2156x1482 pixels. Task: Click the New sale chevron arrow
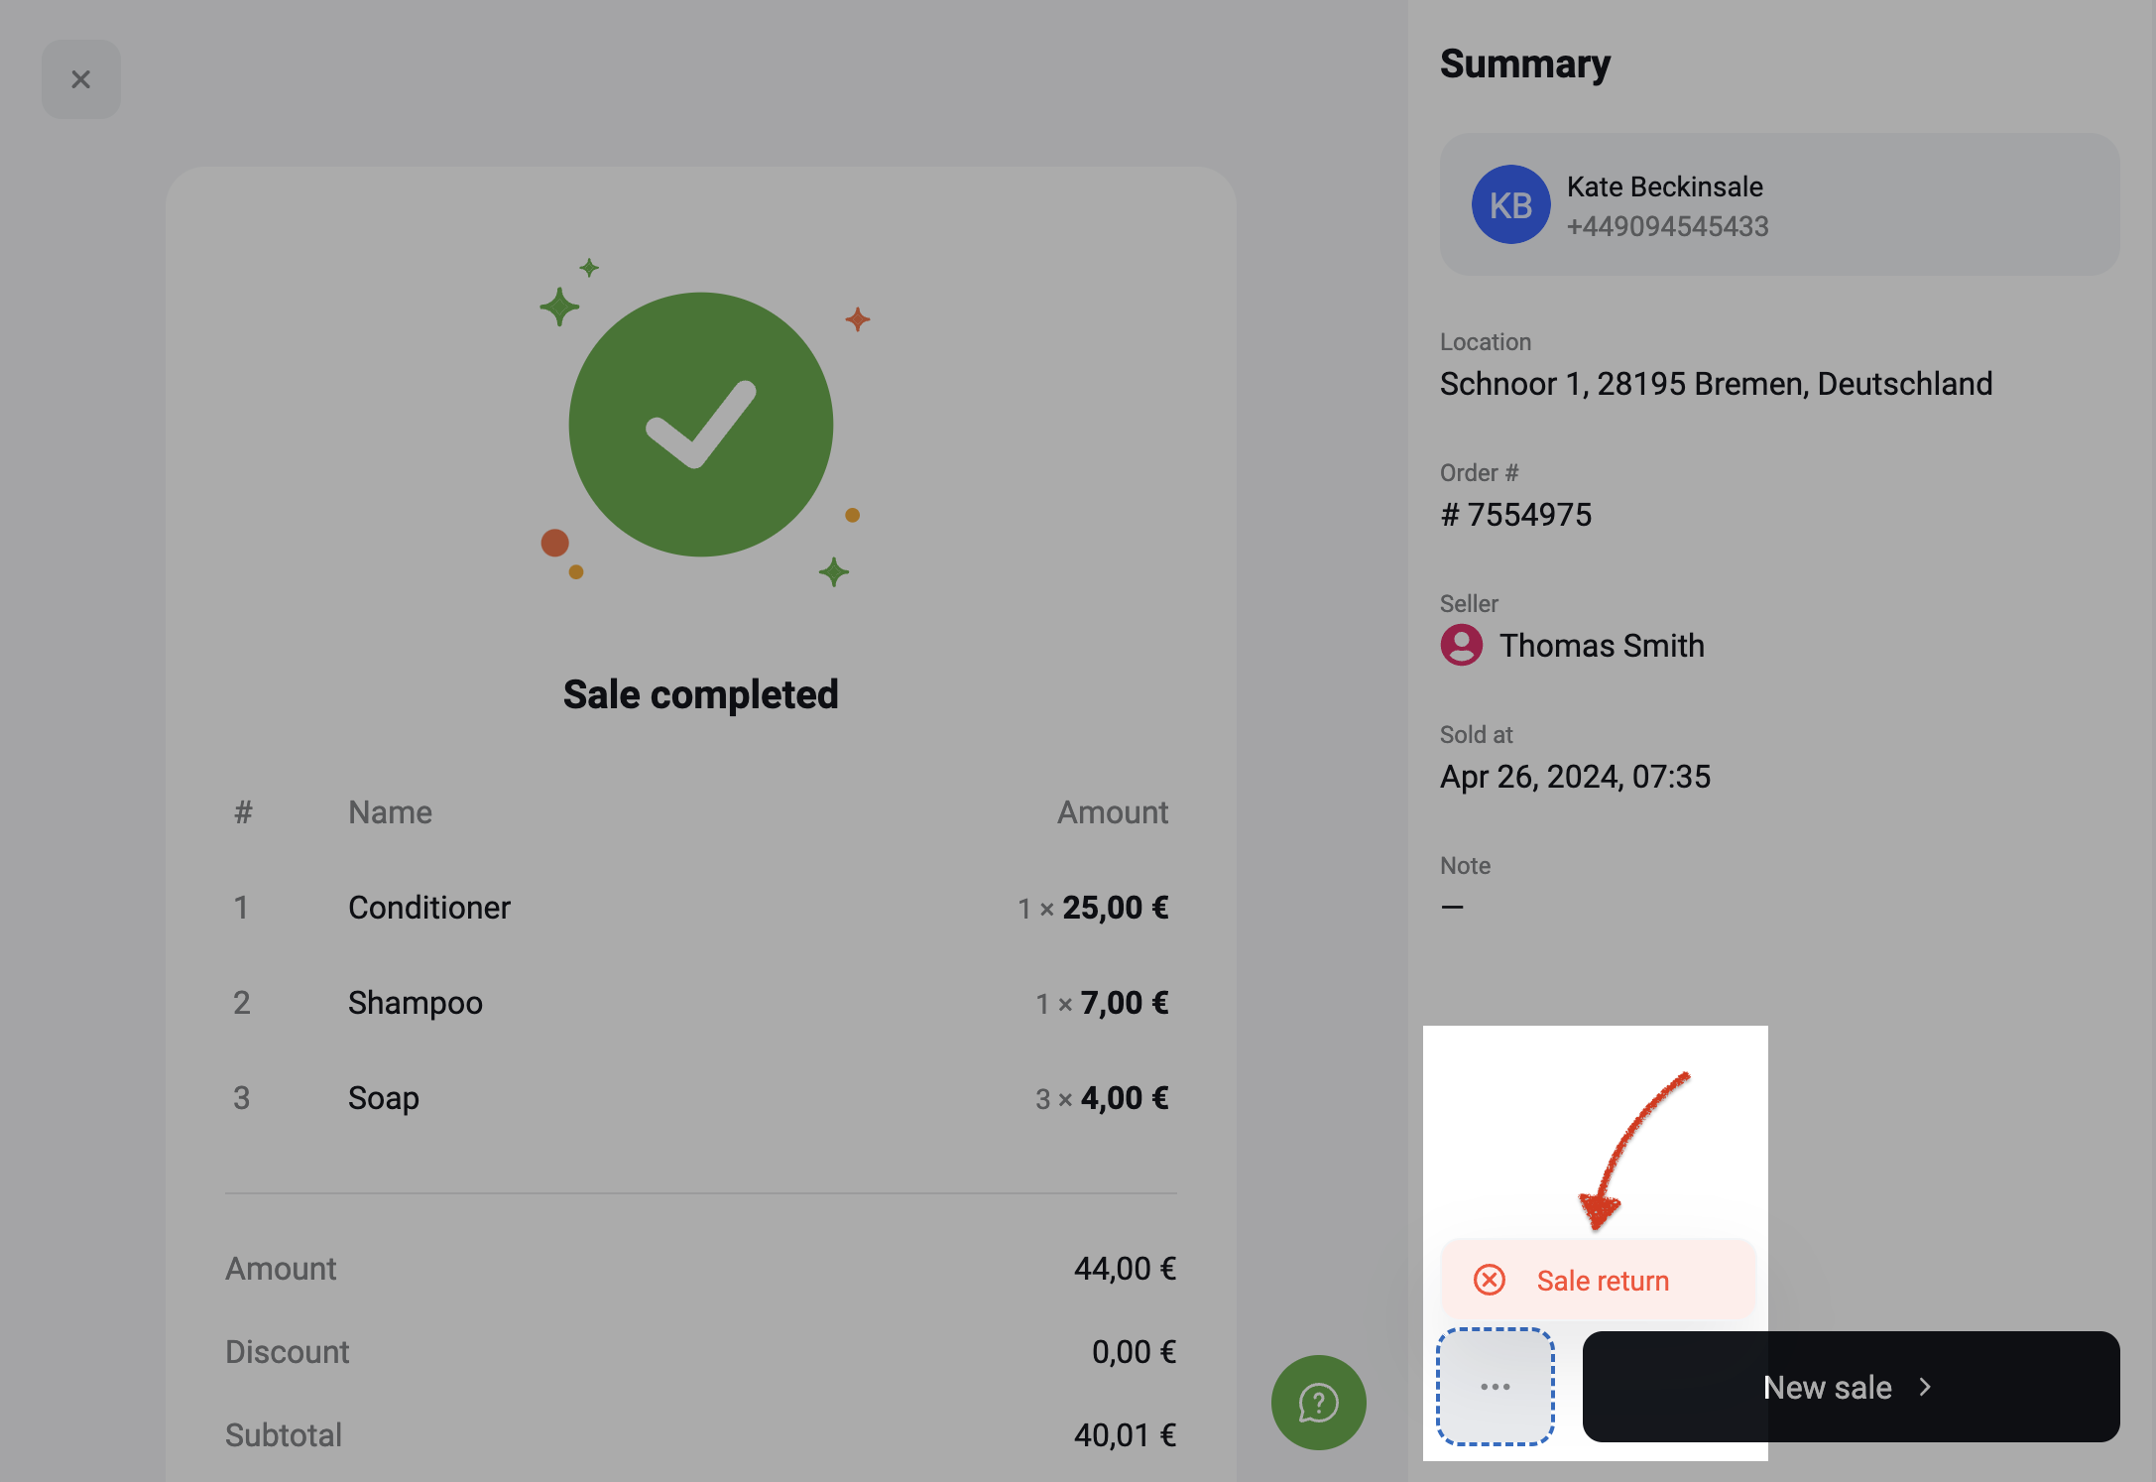pos(1925,1387)
